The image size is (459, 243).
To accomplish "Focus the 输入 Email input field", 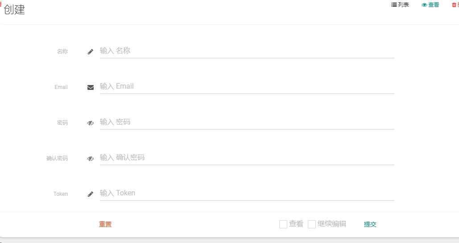I will pyautogui.click(x=247, y=86).
